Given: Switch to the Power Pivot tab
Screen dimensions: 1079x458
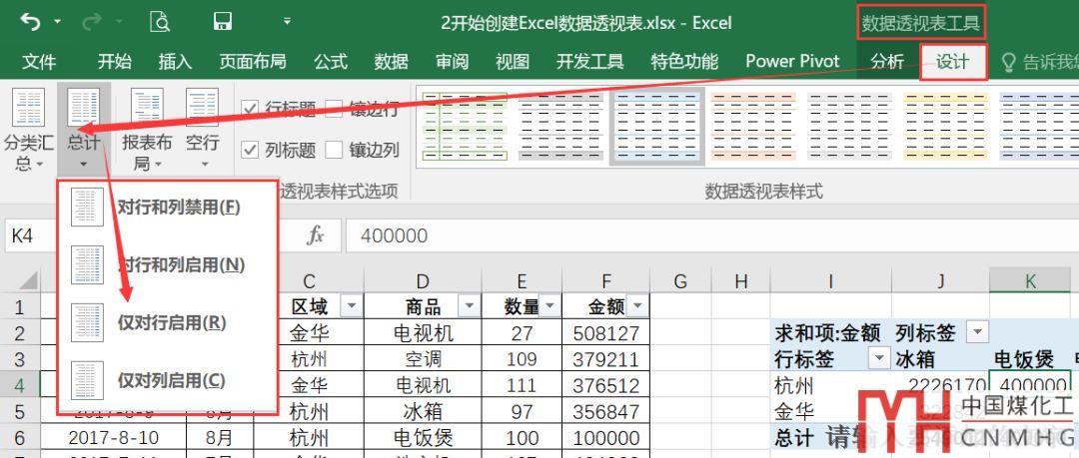Looking at the screenshot, I should [x=792, y=62].
